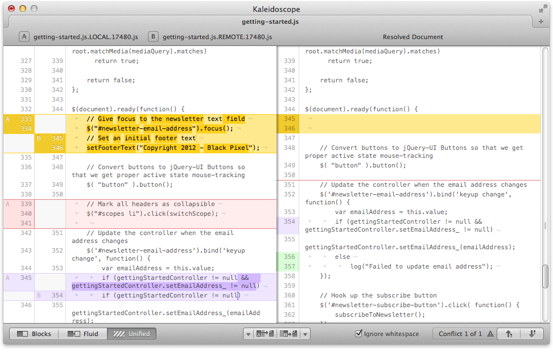Click the Resolved Document header
This screenshot has width=553, height=352.
click(x=412, y=37)
